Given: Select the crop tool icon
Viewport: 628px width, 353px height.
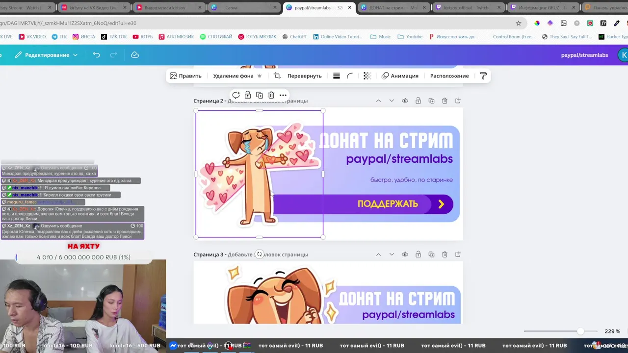Looking at the screenshot, I should [x=277, y=76].
